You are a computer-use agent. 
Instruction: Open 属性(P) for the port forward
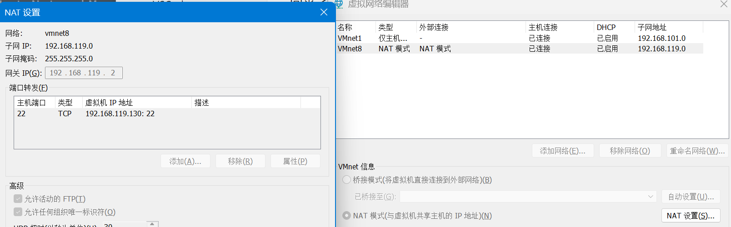(x=295, y=161)
